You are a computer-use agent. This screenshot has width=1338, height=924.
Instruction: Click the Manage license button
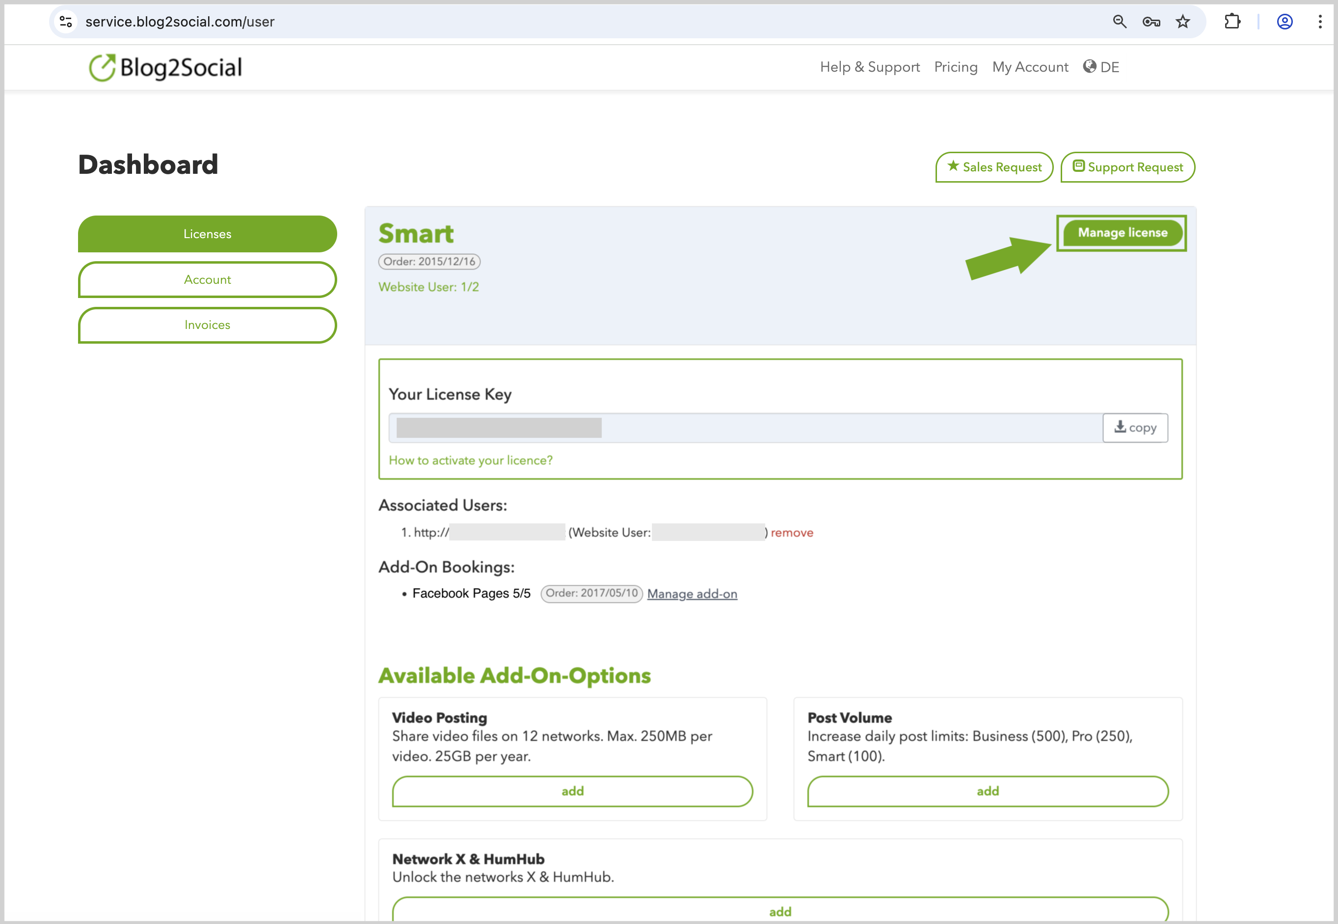point(1122,233)
